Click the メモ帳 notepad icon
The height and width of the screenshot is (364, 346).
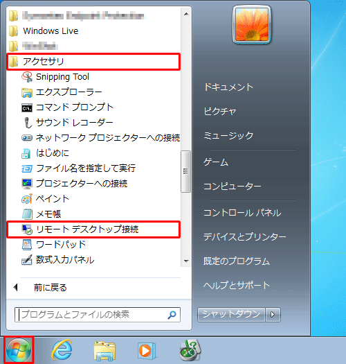tap(27, 214)
